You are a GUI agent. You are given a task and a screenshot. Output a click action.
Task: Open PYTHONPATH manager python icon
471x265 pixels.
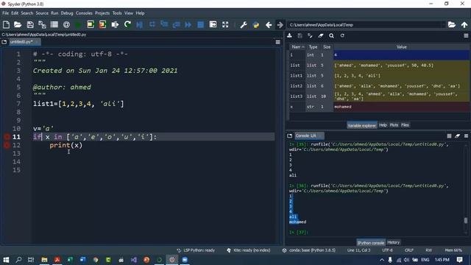pos(256,24)
